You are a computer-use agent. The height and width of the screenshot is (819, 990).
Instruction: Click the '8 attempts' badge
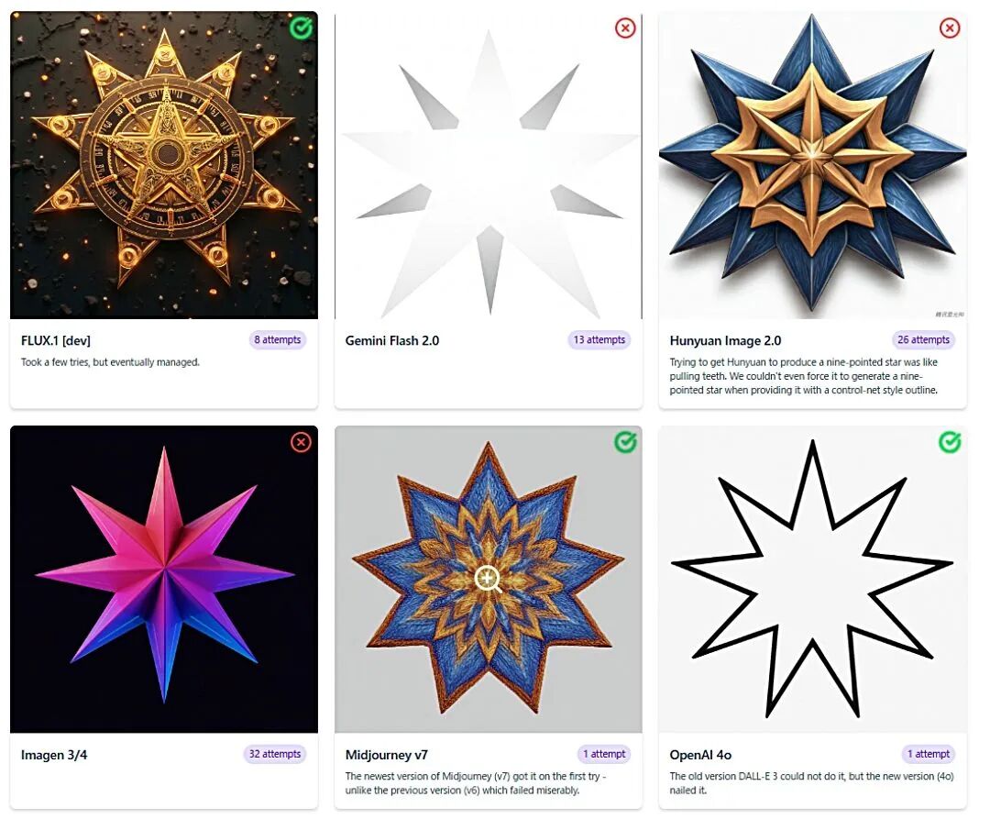[x=277, y=339]
